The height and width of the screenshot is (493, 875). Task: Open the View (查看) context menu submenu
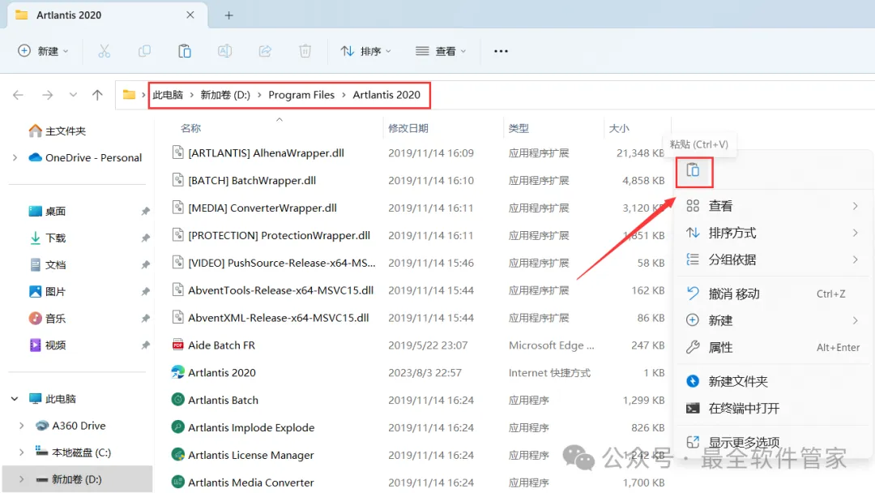click(x=773, y=206)
